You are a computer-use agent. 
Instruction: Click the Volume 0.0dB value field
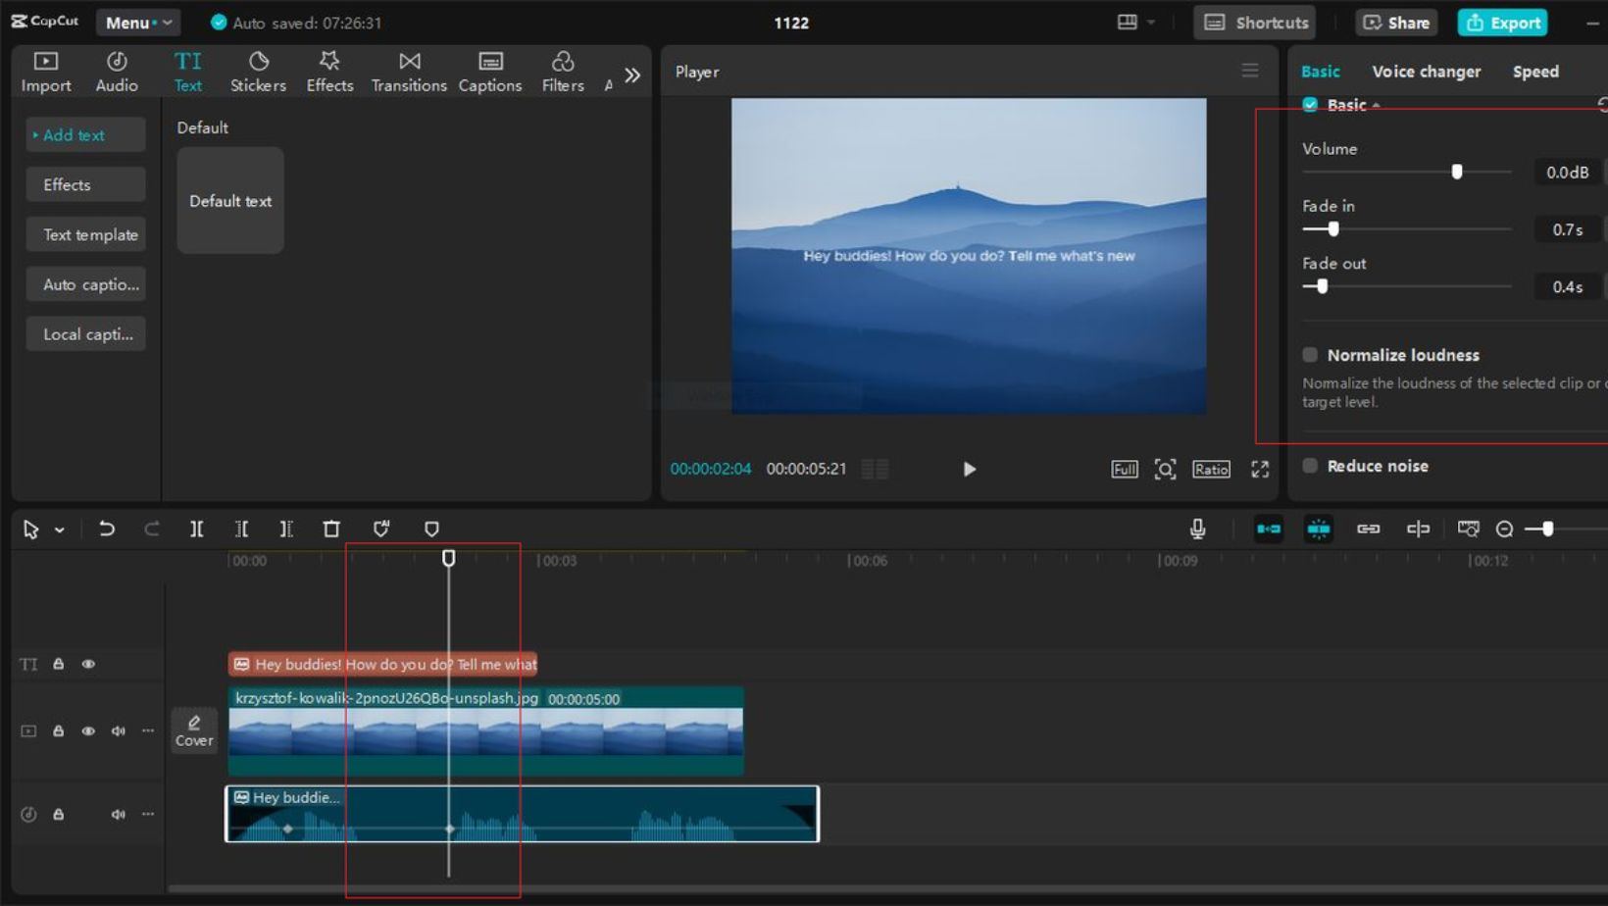pyautogui.click(x=1567, y=173)
